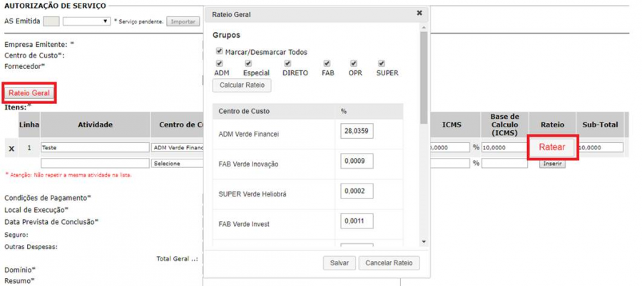Viewport: 642px width, 286px height.
Task: Click Cancelar Rateio button
Action: (x=389, y=263)
